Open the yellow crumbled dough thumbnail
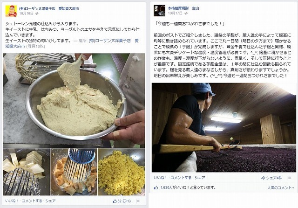The height and width of the screenshot is (208, 298). [x=121, y=172]
